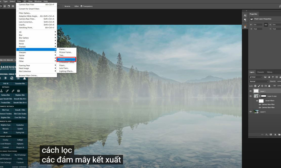The image size is (281, 168).
Task: Open the Window menu
Action: click(38, 1)
